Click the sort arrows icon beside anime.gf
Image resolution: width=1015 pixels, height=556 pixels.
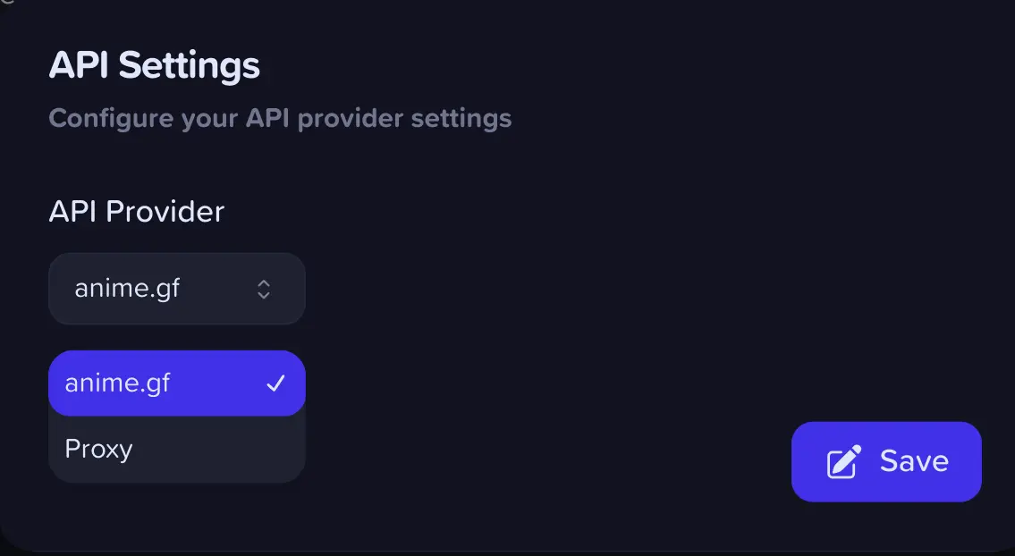pyautogui.click(x=264, y=289)
